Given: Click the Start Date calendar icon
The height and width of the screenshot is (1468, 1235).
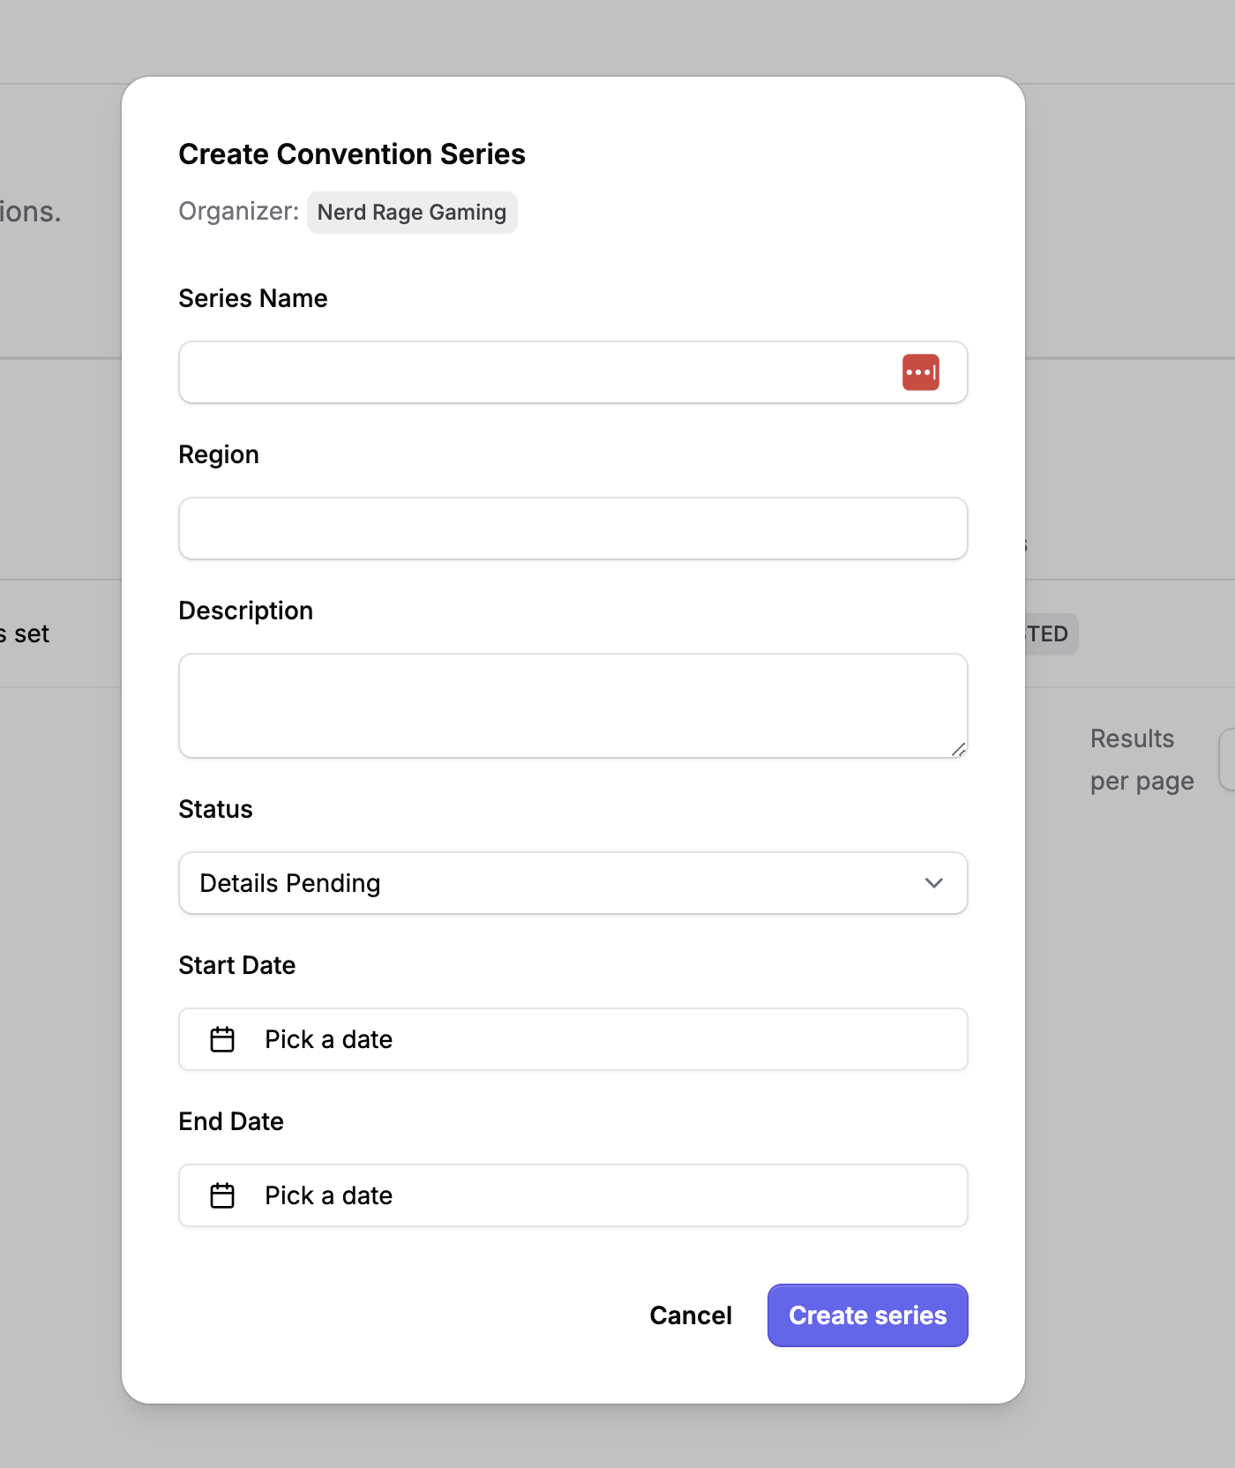Looking at the screenshot, I should tap(222, 1039).
